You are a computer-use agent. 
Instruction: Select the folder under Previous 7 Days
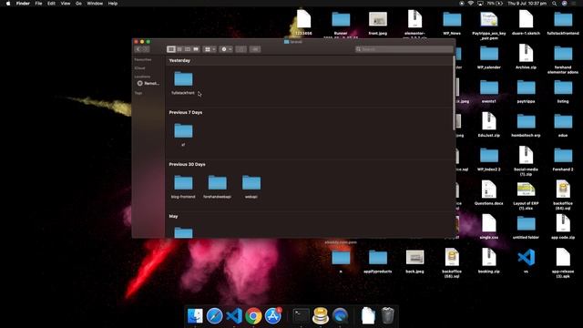click(x=183, y=135)
